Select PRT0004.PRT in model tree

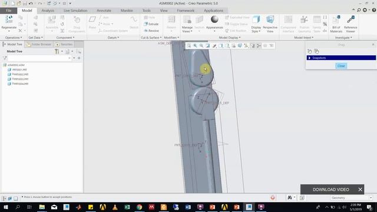(20, 84)
